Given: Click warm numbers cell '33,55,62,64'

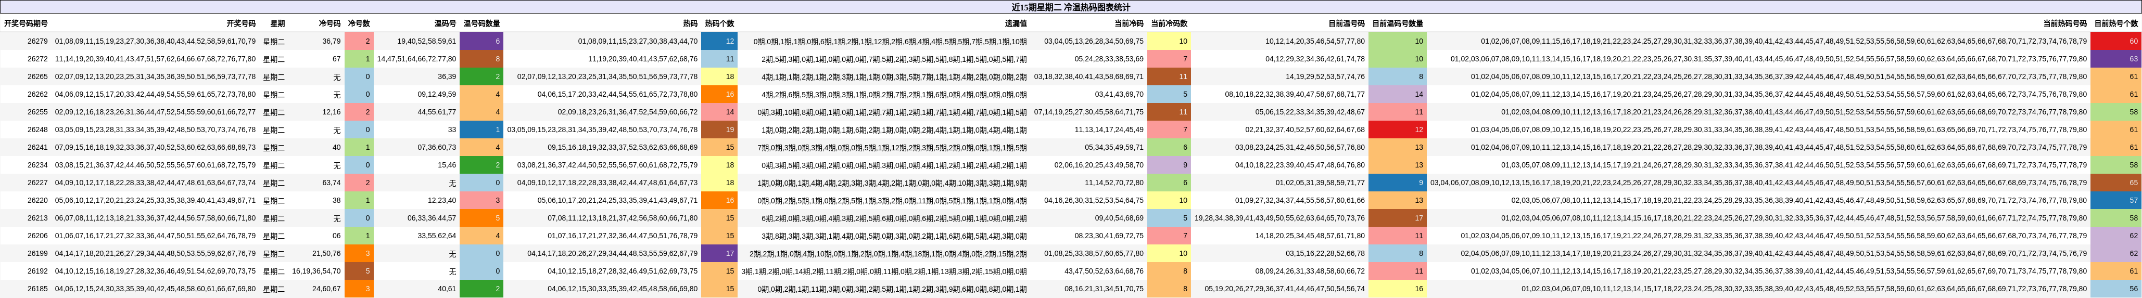Looking at the screenshot, I should pyautogui.click(x=437, y=235).
